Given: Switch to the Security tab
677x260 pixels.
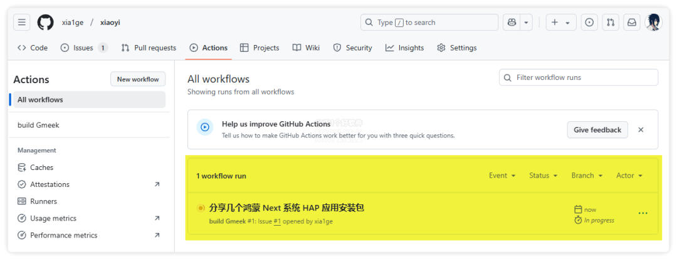Looking at the screenshot, I should click(x=352, y=47).
